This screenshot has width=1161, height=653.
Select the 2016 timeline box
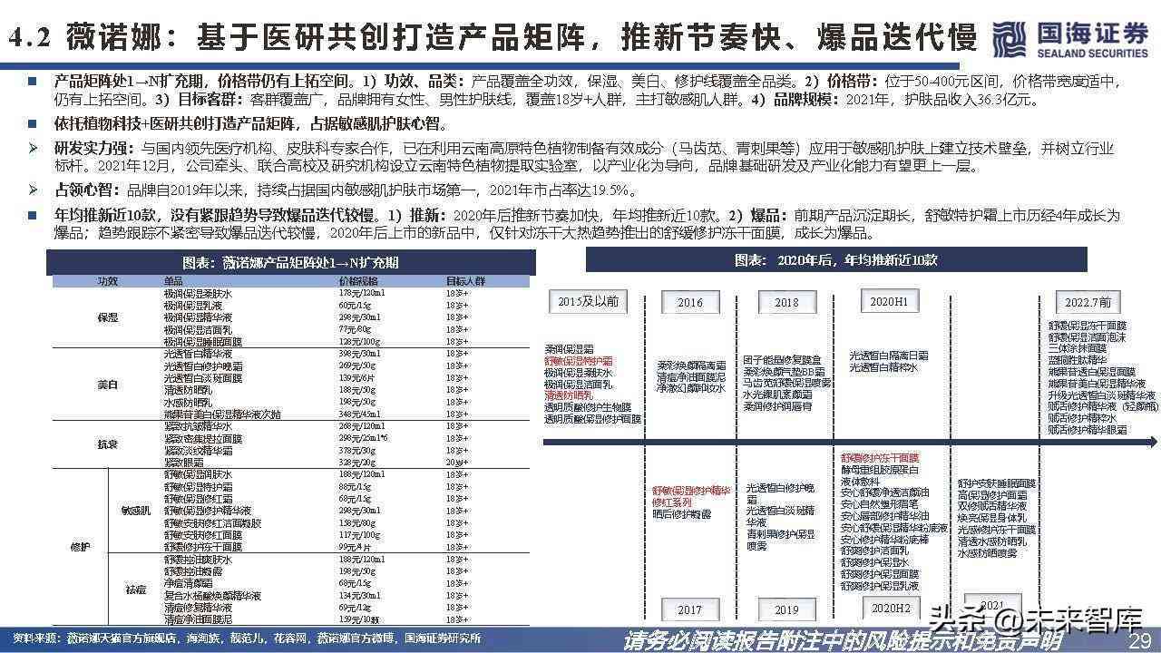[689, 303]
